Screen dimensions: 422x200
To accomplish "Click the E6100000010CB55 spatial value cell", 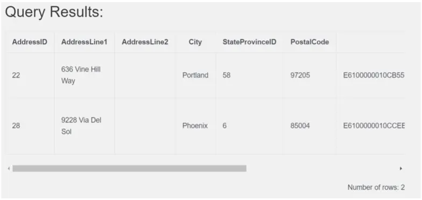I will pyautogui.click(x=370, y=75).
